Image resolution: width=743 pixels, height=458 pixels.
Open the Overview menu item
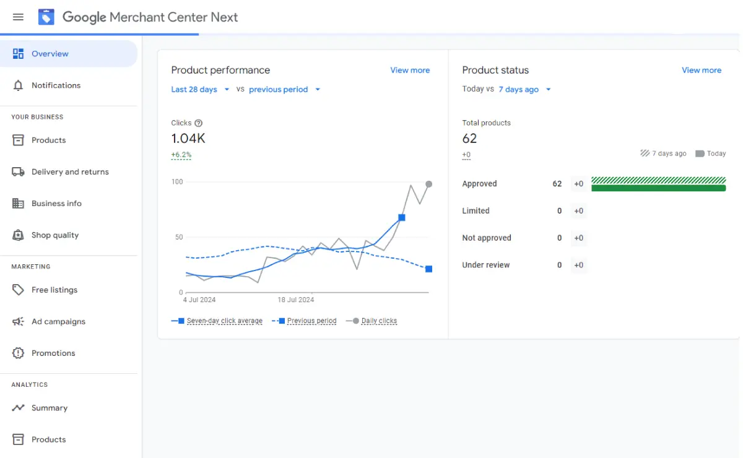[69, 54]
